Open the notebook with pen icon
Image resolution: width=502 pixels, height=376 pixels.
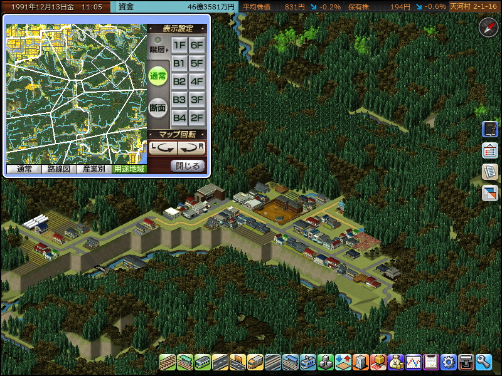click(490, 129)
